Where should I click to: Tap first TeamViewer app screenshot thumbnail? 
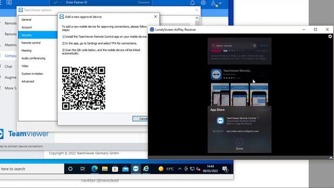click(220, 95)
